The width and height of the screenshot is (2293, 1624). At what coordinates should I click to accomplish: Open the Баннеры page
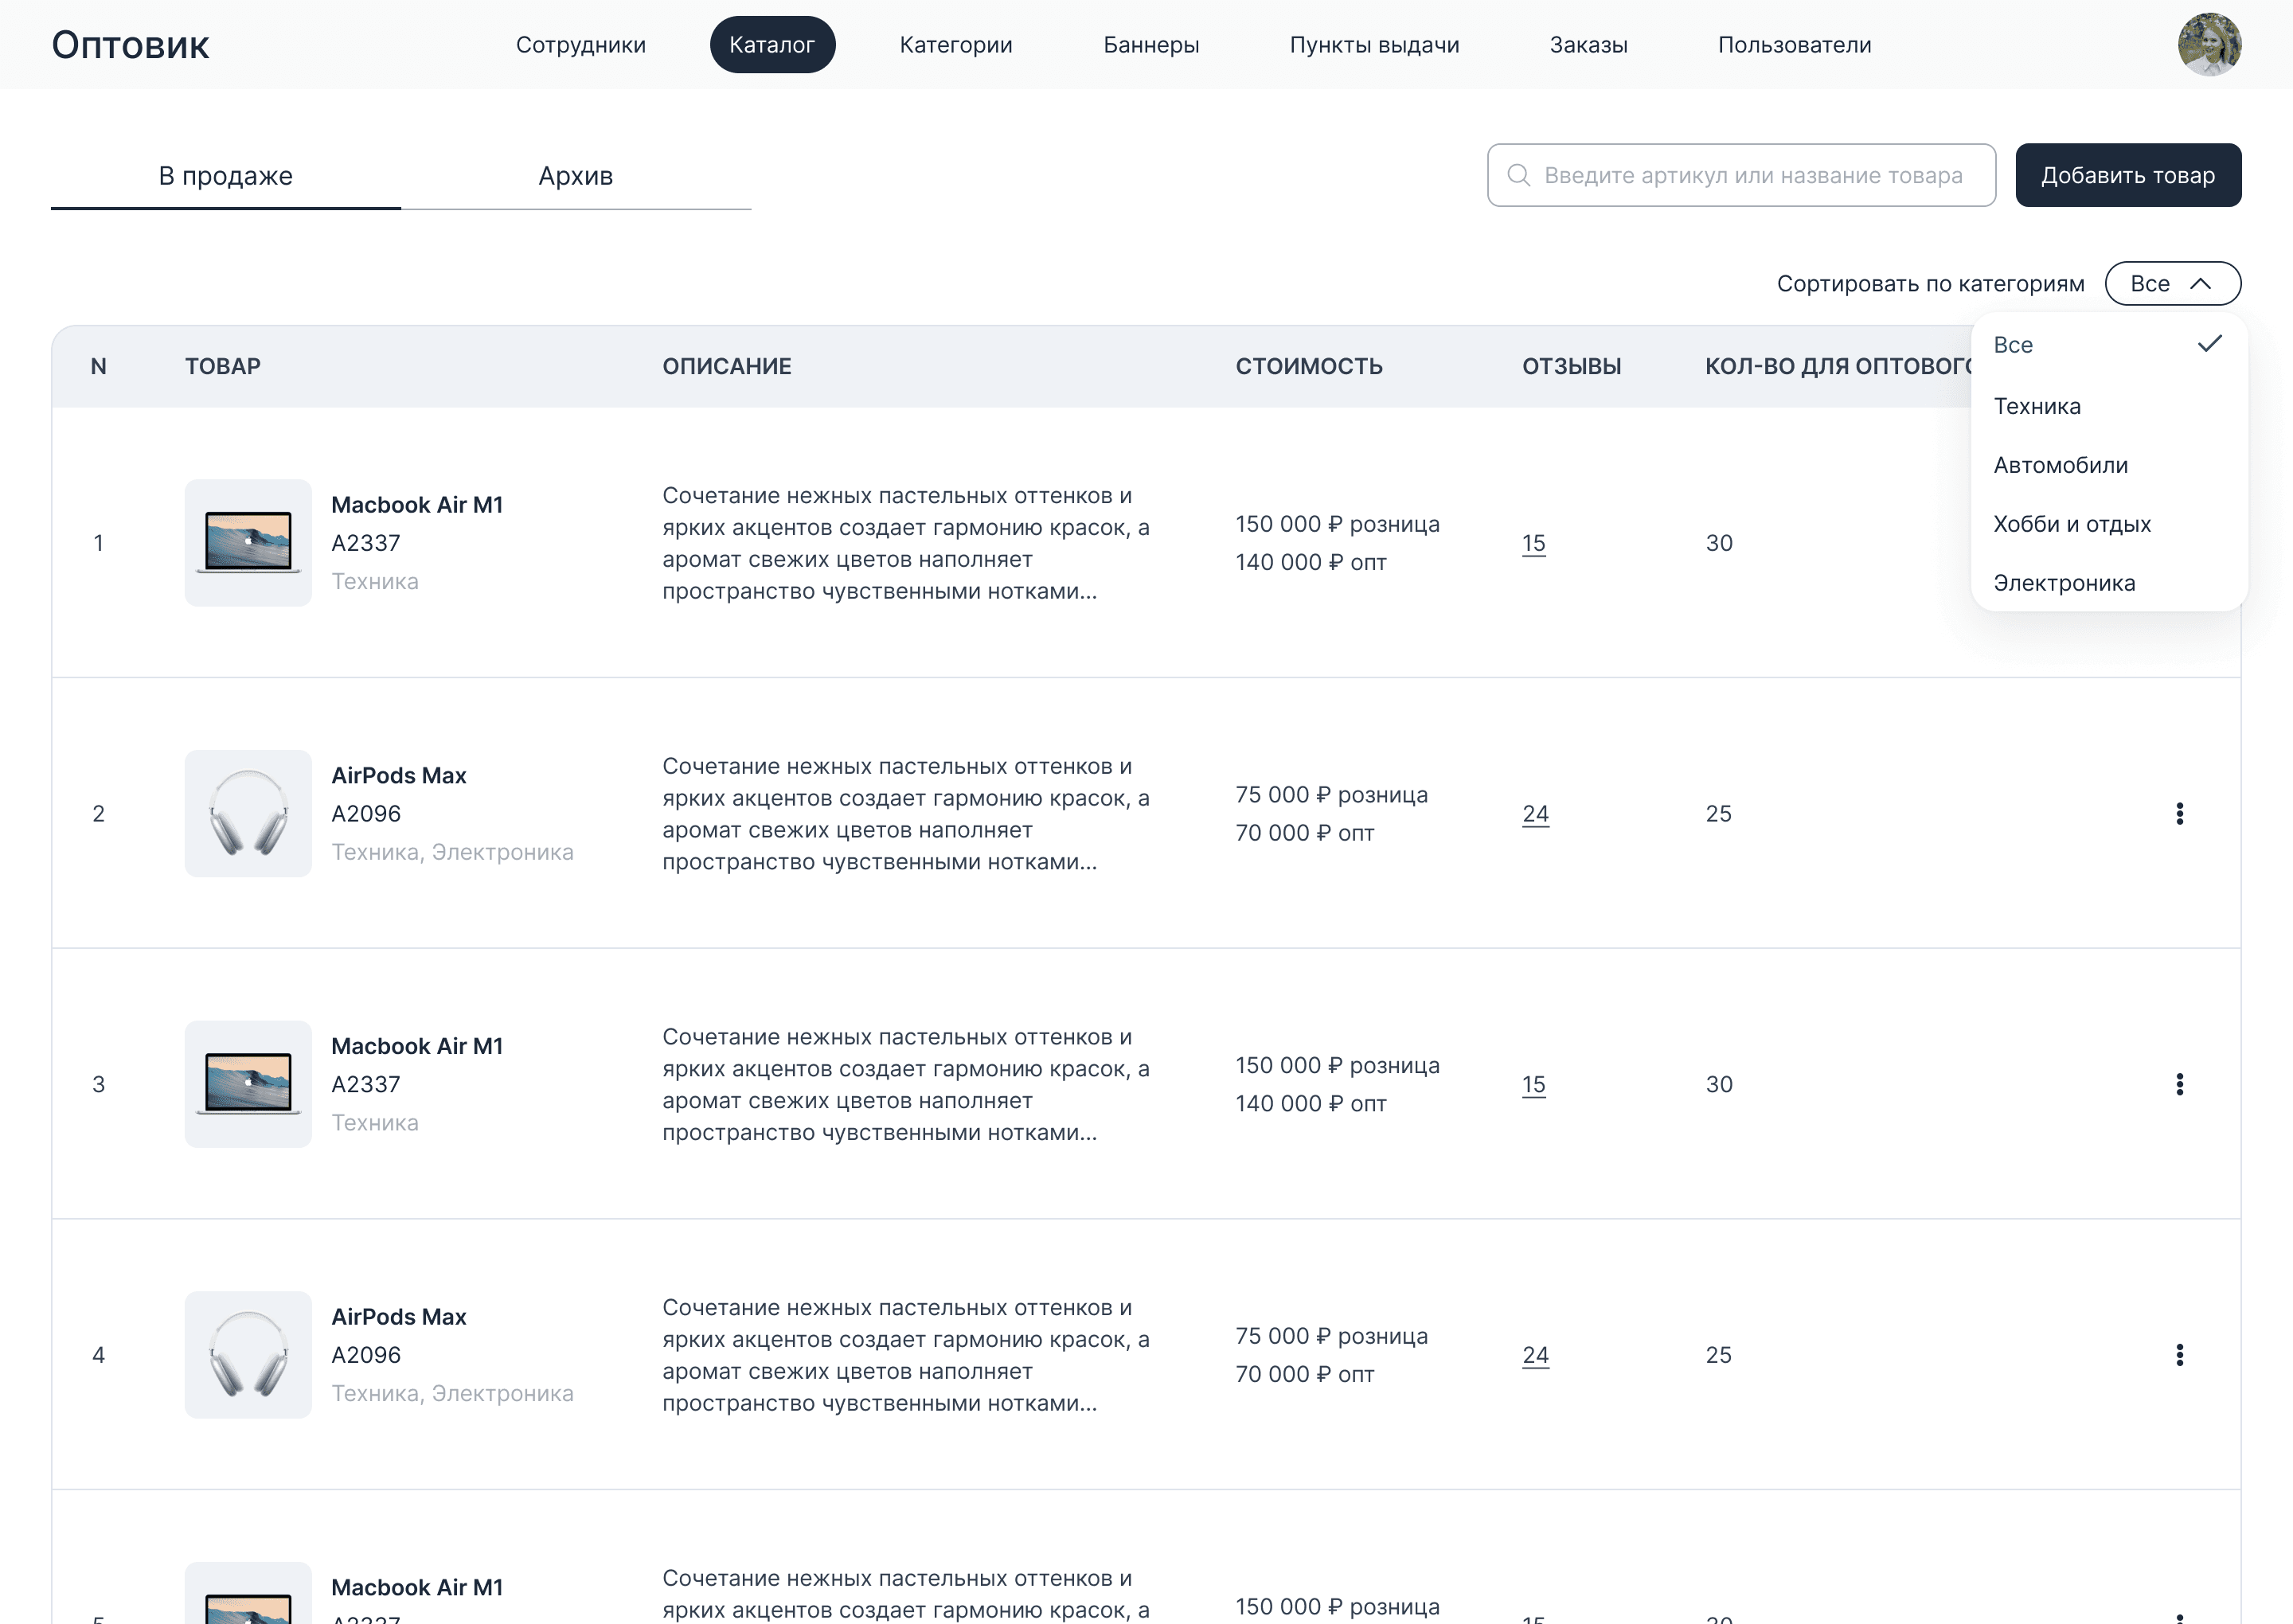(x=1151, y=45)
